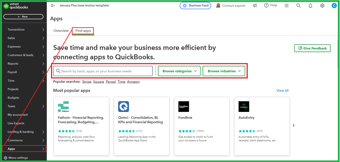
Task: Click the search magnifier icon in header
Action: [x=298, y=6]
